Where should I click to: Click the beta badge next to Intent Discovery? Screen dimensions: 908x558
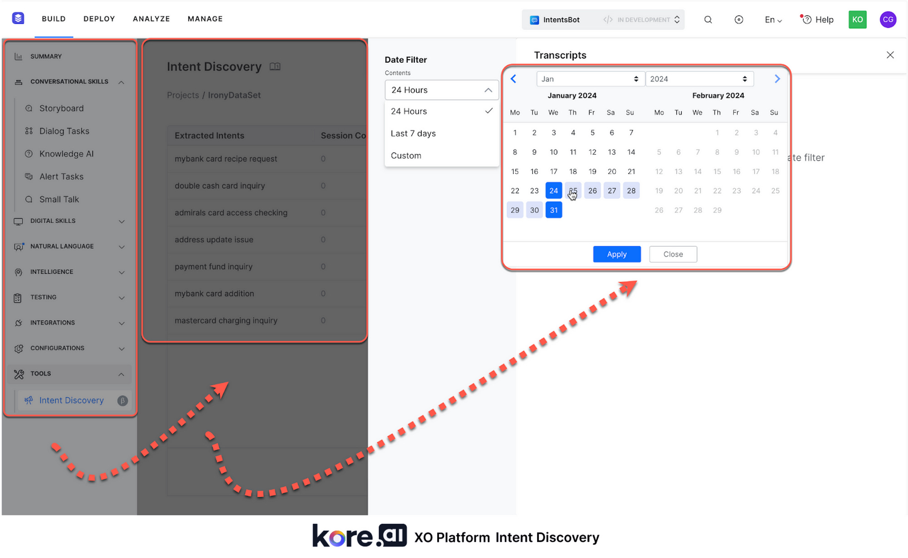coord(123,401)
